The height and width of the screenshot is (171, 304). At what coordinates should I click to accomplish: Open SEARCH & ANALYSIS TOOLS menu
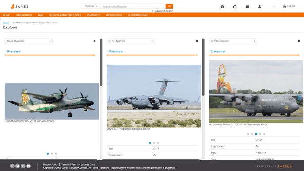coord(65,15)
